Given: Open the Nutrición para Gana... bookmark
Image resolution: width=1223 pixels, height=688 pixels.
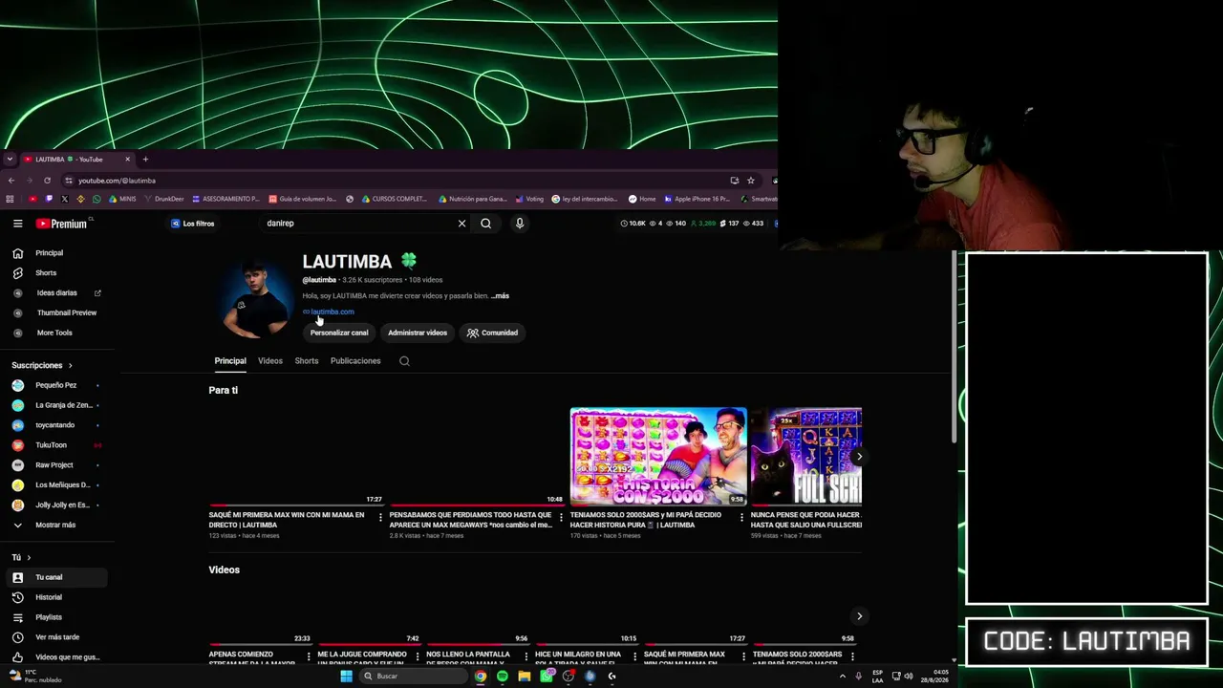Looking at the screenshot, I should tap(473, 199).
